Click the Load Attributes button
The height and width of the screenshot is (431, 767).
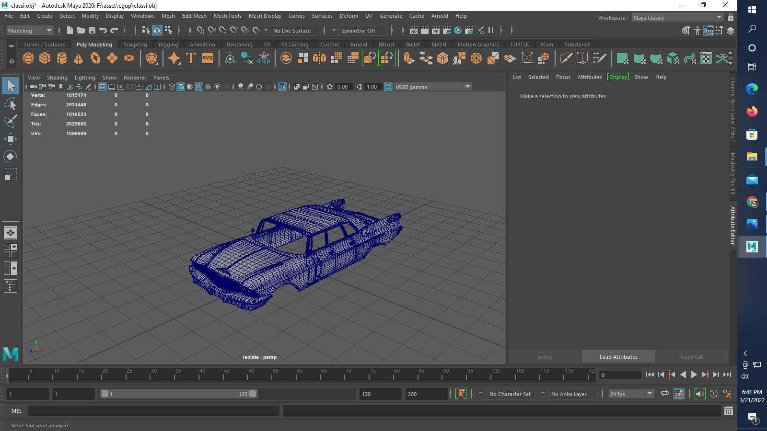618,357
